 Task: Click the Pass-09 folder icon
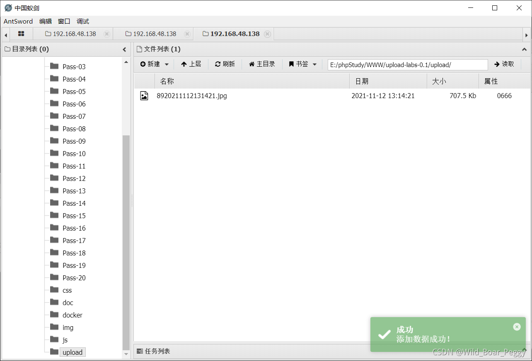pyautogui.click(x=54, y=140)
